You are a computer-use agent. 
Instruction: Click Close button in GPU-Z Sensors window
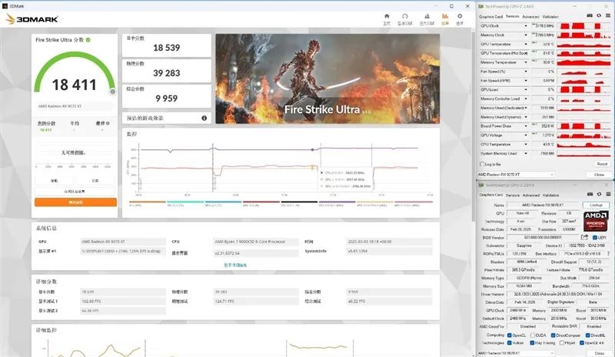tap(599, 175)
